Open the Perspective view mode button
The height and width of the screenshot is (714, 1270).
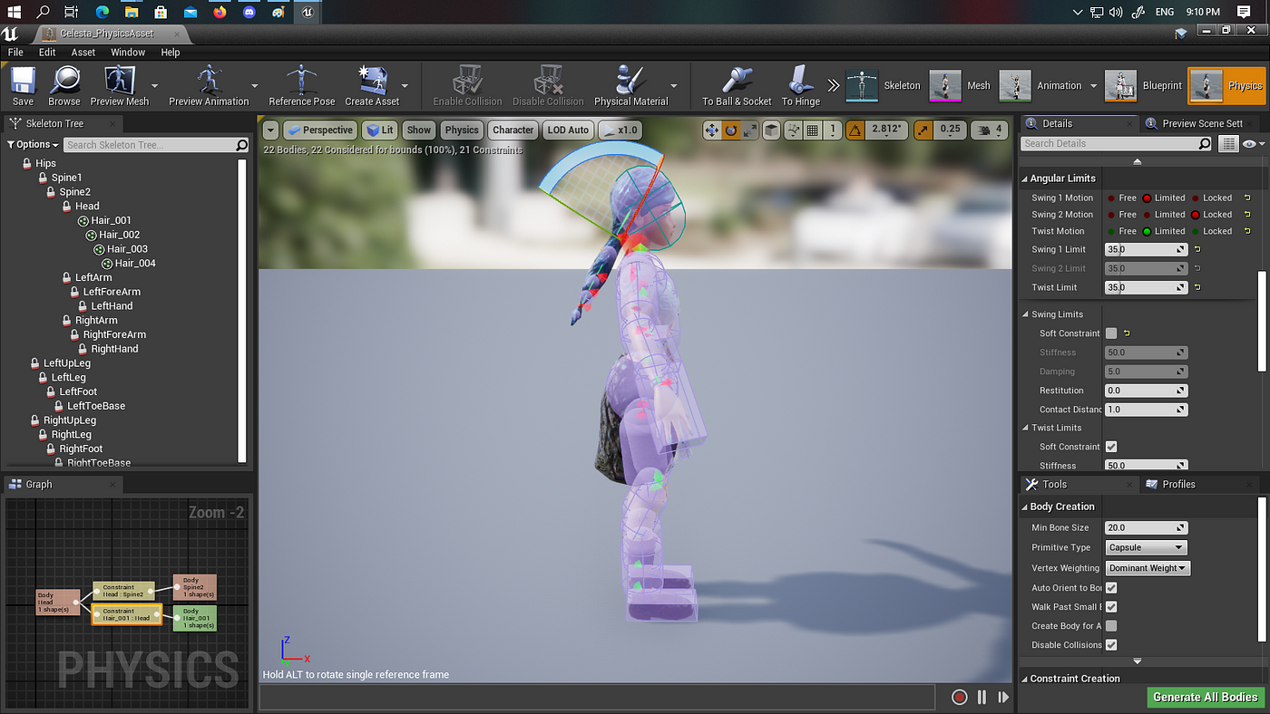[x=318, y=130]
